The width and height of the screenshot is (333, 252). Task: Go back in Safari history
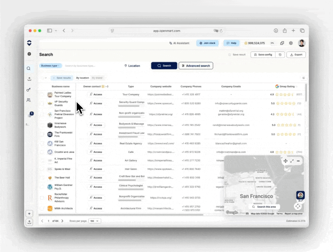click(x=64, y=30)
